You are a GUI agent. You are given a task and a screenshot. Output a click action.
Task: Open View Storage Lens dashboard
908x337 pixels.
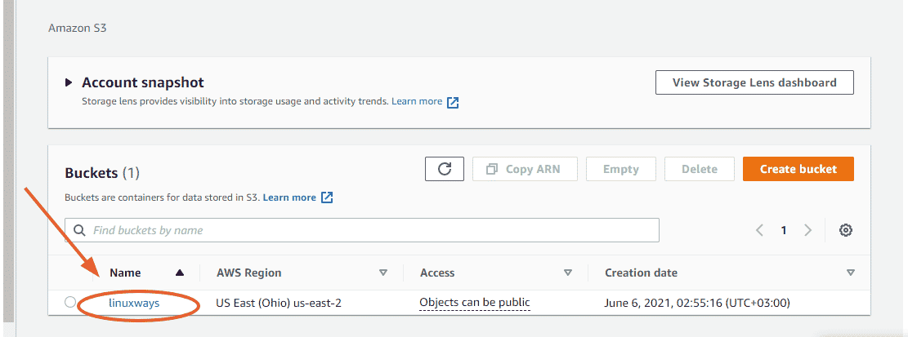pyautogui.click(x=754, y=82)
